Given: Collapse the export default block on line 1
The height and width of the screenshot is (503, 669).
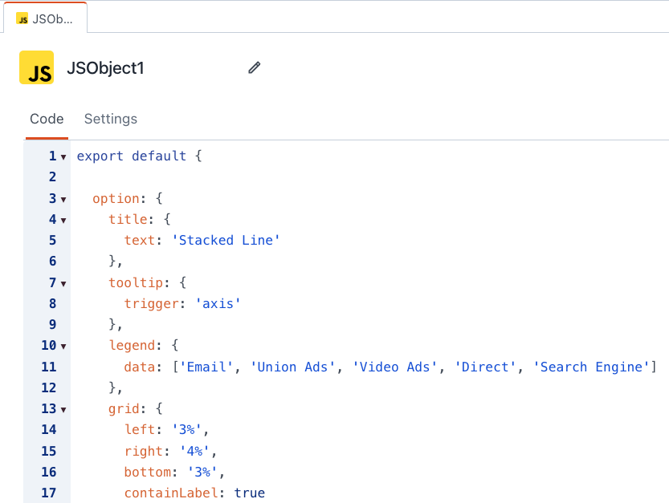Looking at the screenshot, I should (x=63, y=157).
